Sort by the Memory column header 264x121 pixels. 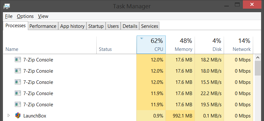[180, 45]
